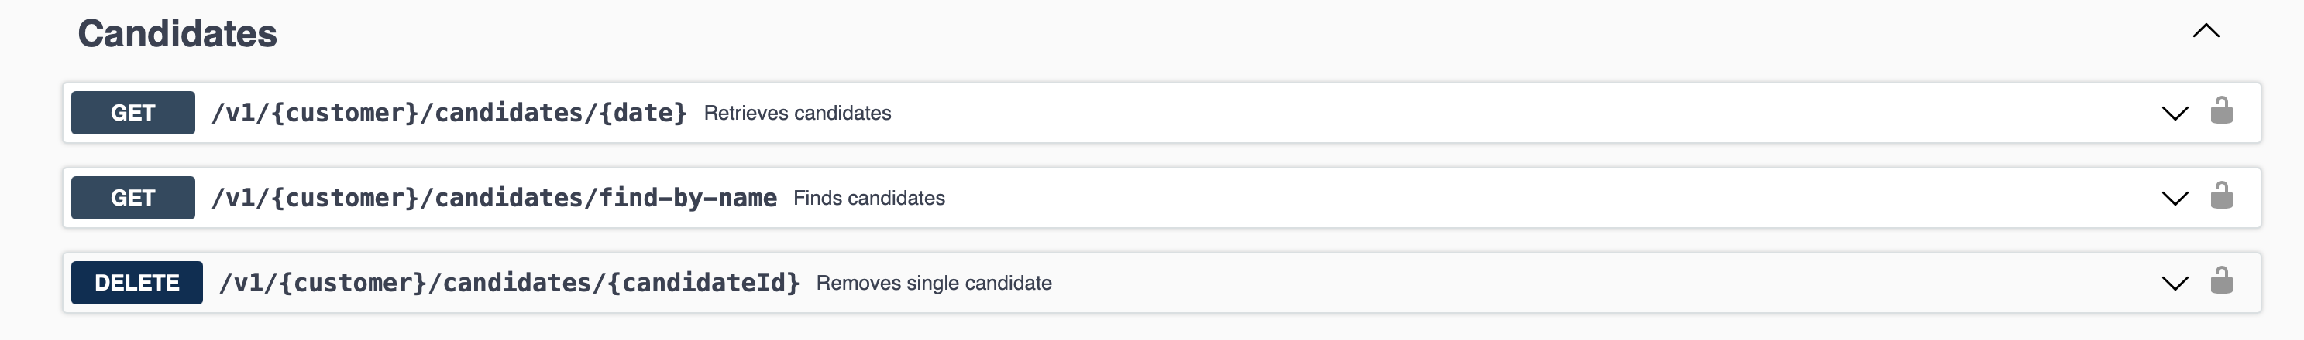This screenshot has height=340, width=2304.
Task: Click the lock icon on find-by-name endpoint
Action: click(x=2221, y=196)
